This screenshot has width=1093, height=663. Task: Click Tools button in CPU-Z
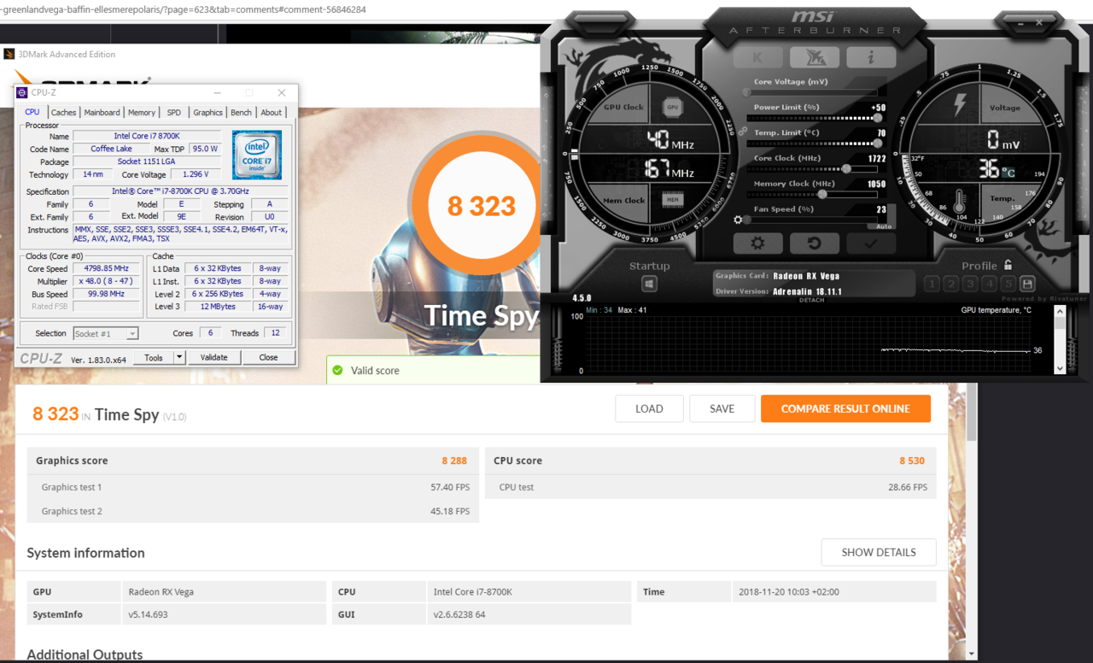154,358
